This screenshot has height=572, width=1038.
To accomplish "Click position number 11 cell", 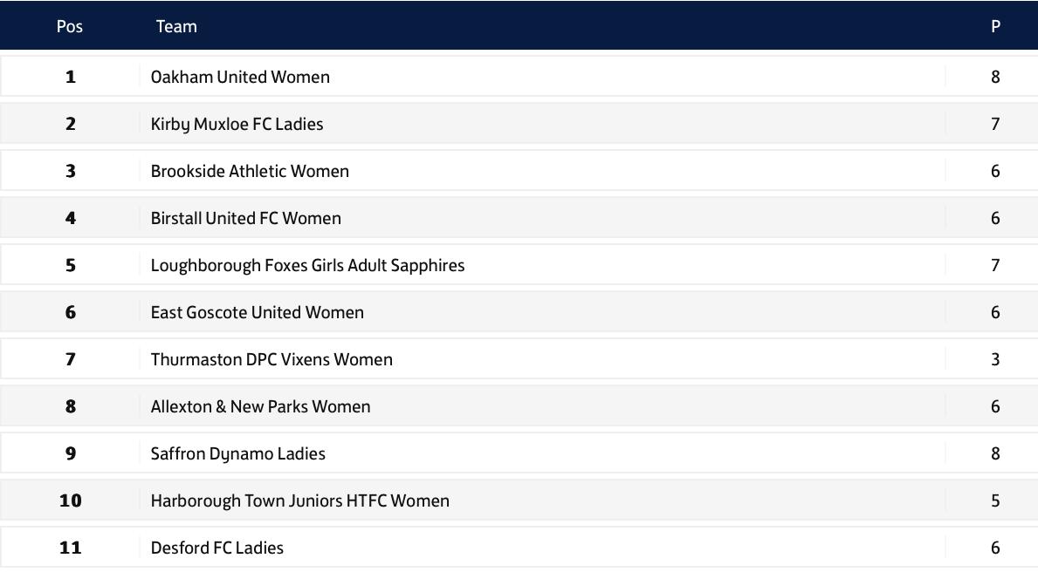I will click(x=71, y=548).
